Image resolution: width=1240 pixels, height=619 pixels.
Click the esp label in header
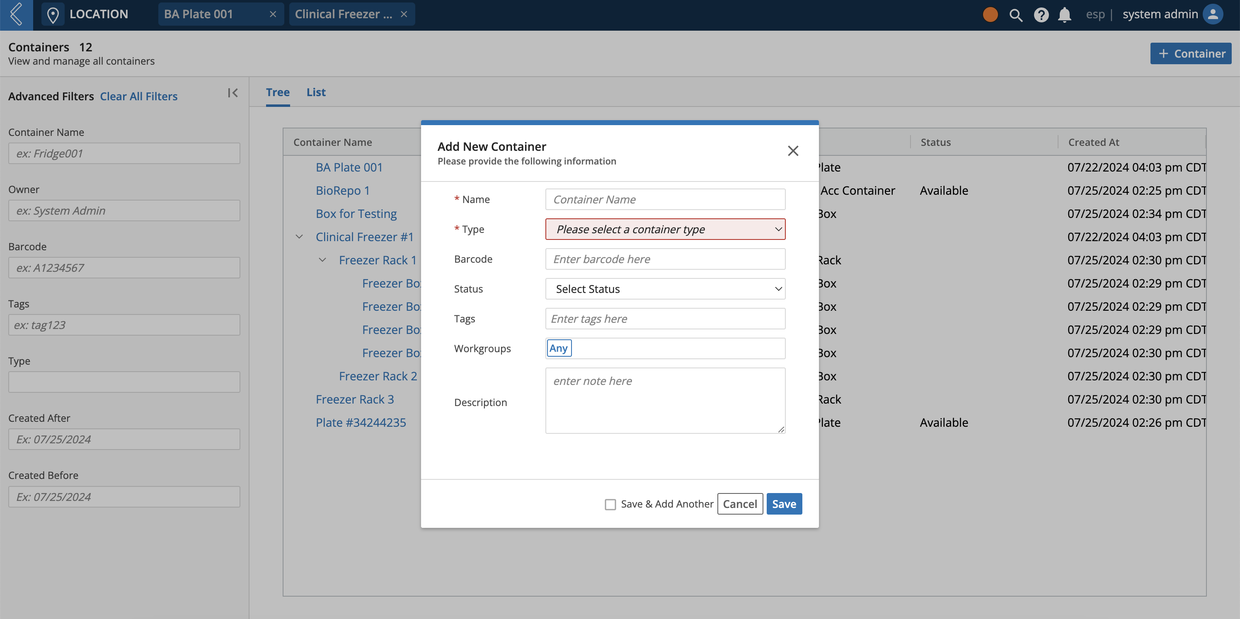pyautogui.click(x=1095, y=15)
